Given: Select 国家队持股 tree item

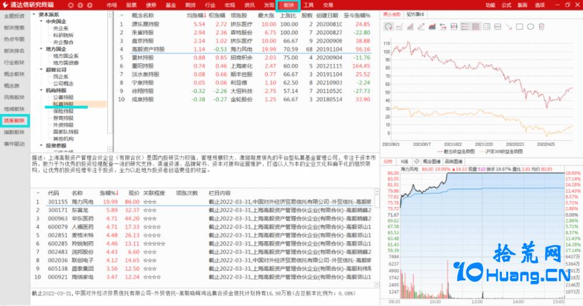Looking at the screenshot, I should [66, 132].
